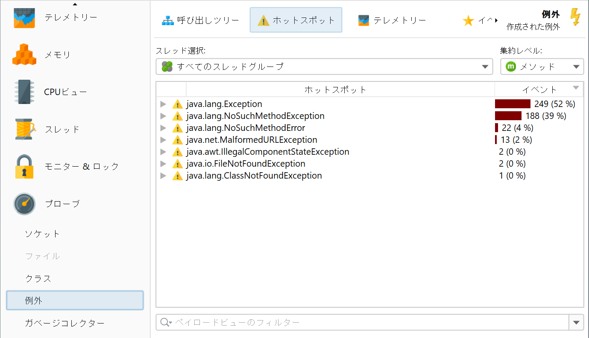Expand the java.awt.IllegalComponentStateException row
The width and height of the screenshot is (589, 338).
tap(163, 152)
